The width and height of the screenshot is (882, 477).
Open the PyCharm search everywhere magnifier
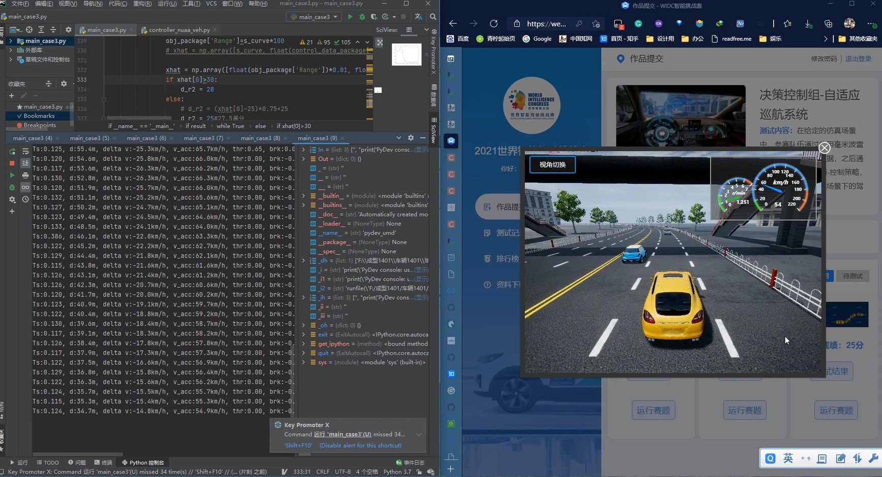(433, 17)
